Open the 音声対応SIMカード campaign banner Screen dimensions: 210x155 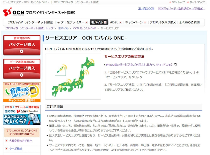22,92
